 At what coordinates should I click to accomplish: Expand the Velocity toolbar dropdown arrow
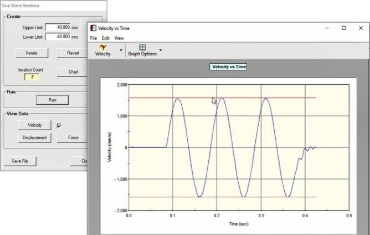click(x=121, y=50)
